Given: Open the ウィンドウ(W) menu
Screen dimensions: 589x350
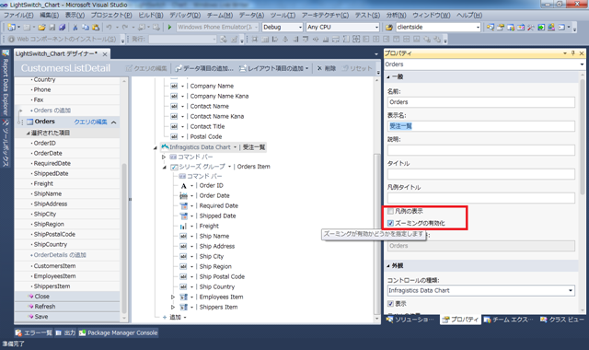Looking at the screenshot, I should coord(432,16).
